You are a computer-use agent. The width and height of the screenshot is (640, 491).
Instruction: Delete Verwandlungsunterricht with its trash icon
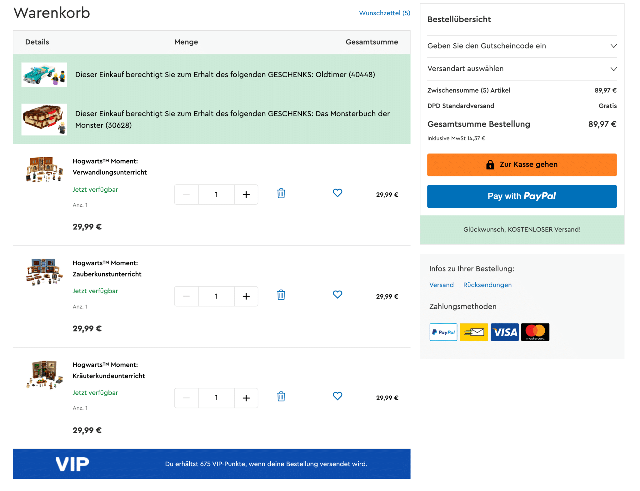(x=281, y=193)
